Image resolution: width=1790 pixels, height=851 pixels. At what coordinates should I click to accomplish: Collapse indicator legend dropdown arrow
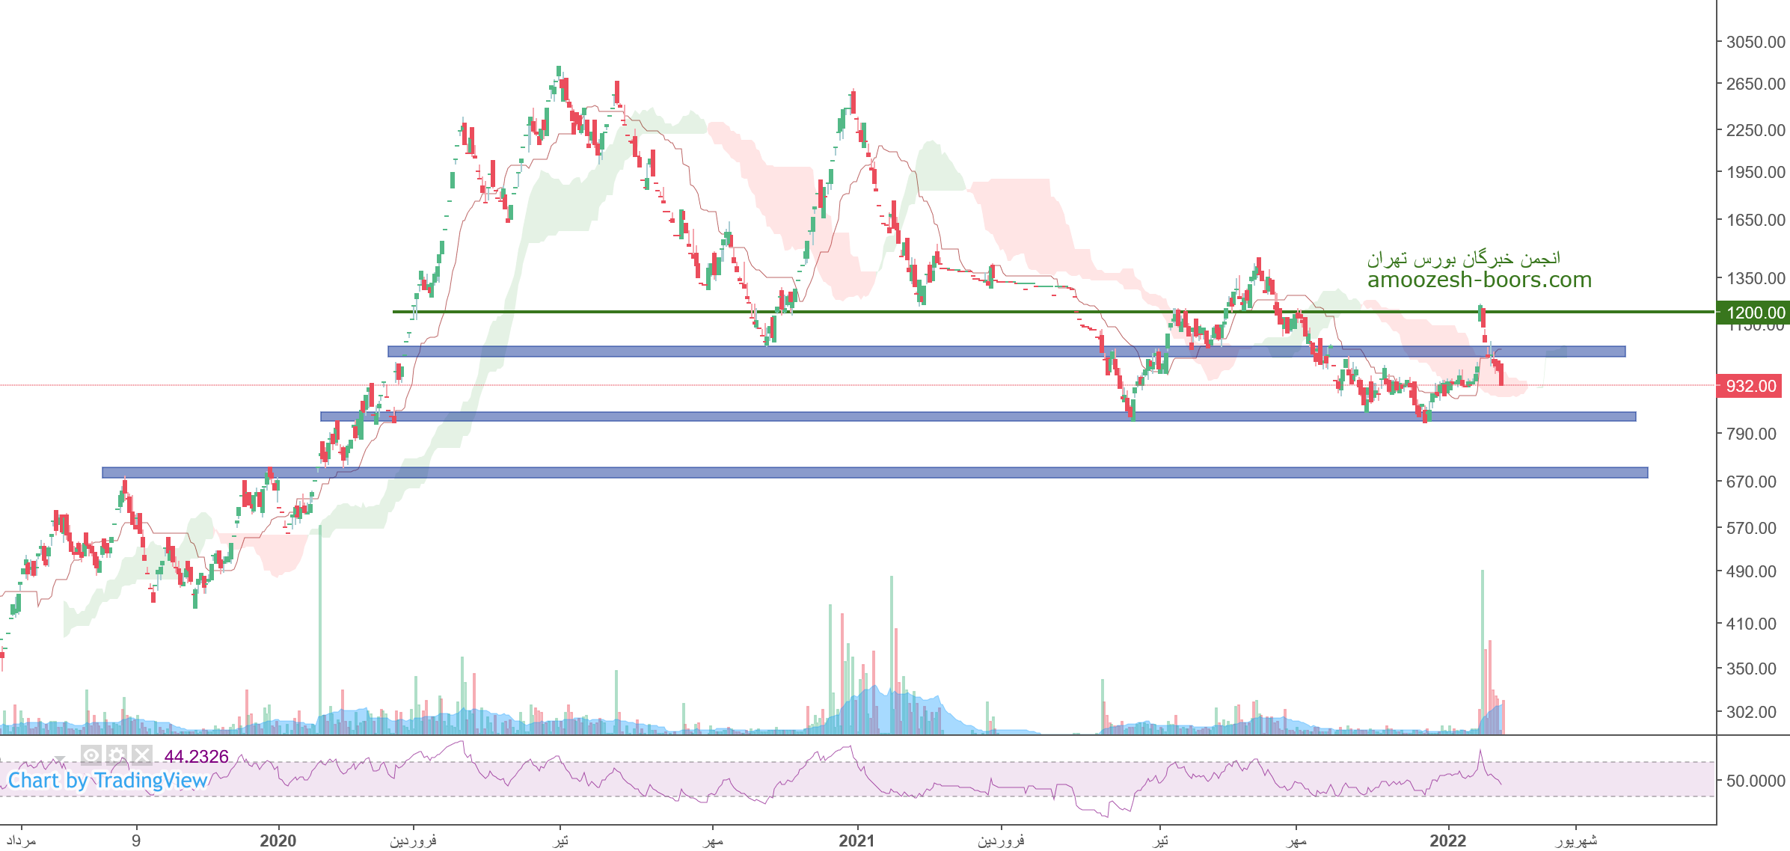pyautogui.click(x=59, y=758)
